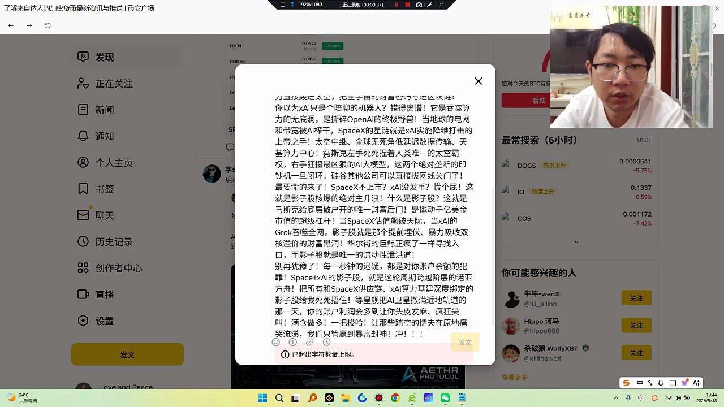724x407 pixels.
Task: Click the Sogou input method S icon
Action: [626, 383]
